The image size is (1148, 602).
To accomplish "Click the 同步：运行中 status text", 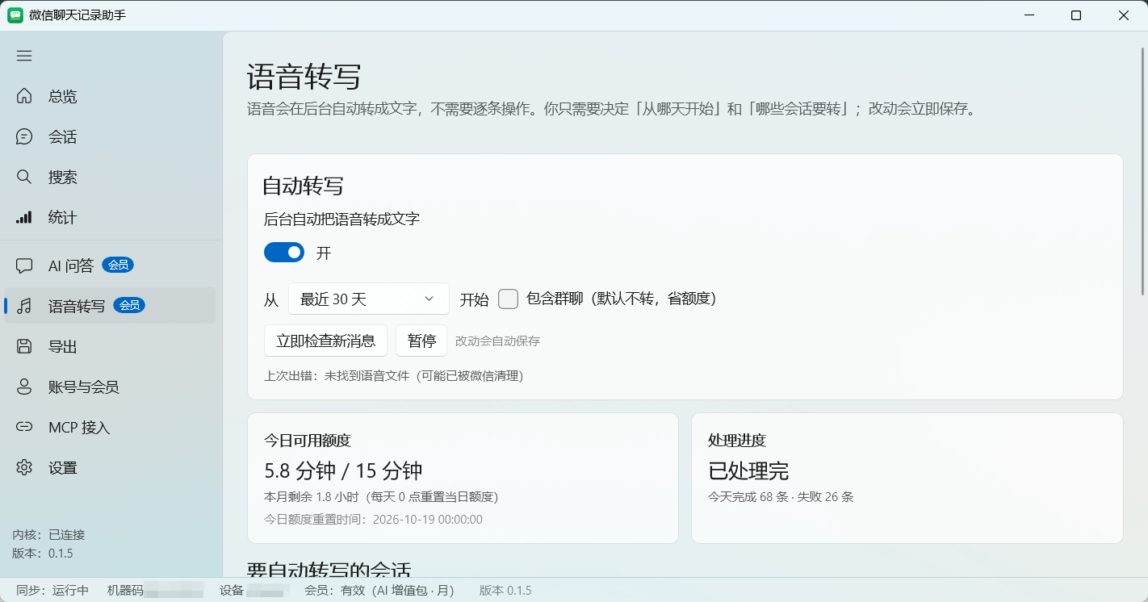I will pyautogui.click(x=52, y=591).
